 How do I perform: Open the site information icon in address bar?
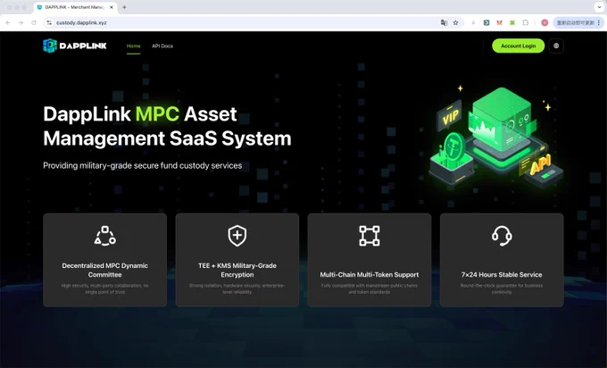(49, 23)
